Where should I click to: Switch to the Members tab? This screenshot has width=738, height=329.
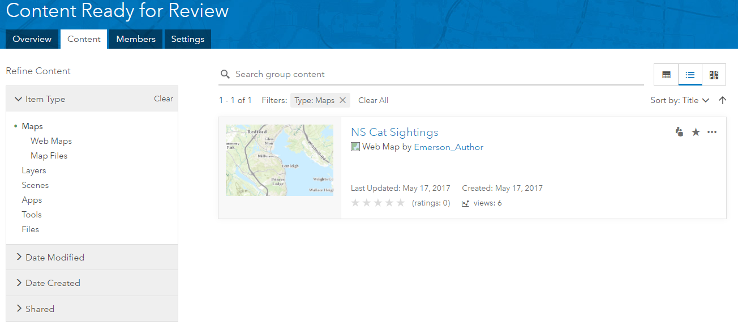pos(136,39)
